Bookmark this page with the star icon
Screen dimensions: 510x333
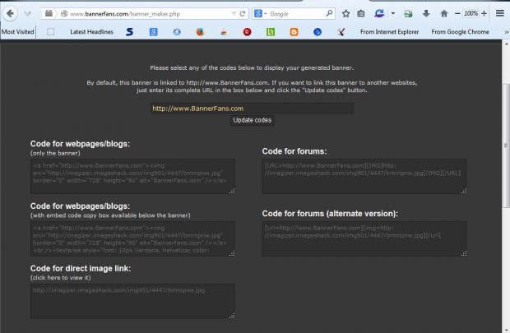pos(345,14)
